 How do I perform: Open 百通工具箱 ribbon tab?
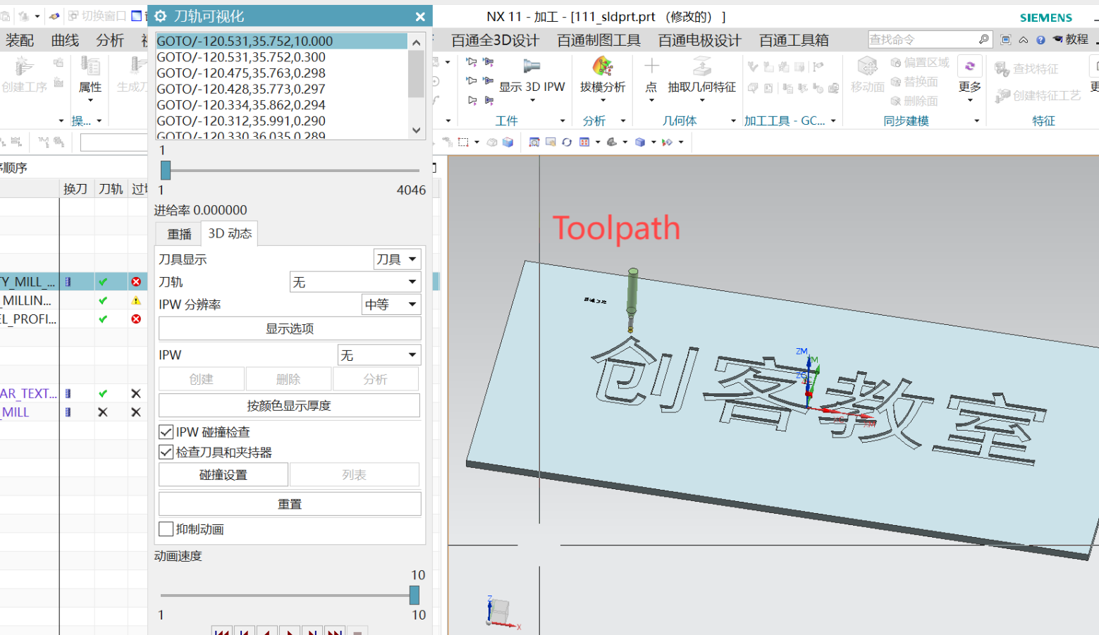click(x=794, y=40)
